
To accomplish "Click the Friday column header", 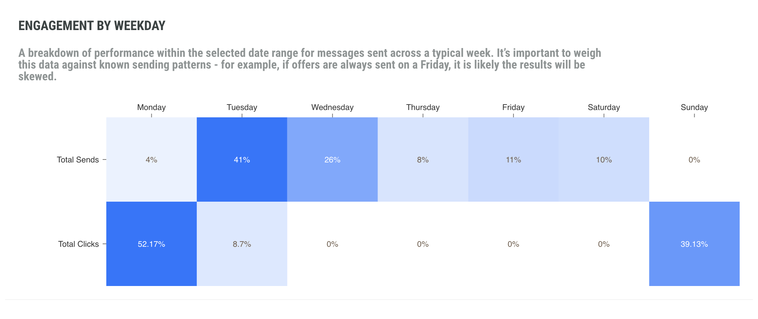I will point(513,107).
